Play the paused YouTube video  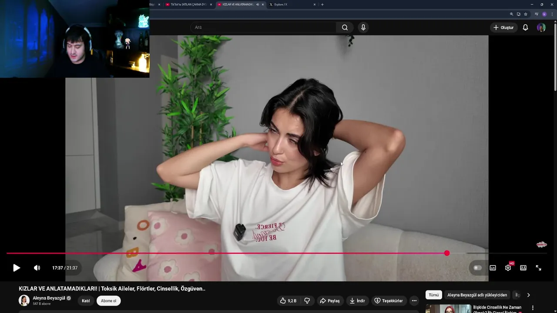click(17, 268)
